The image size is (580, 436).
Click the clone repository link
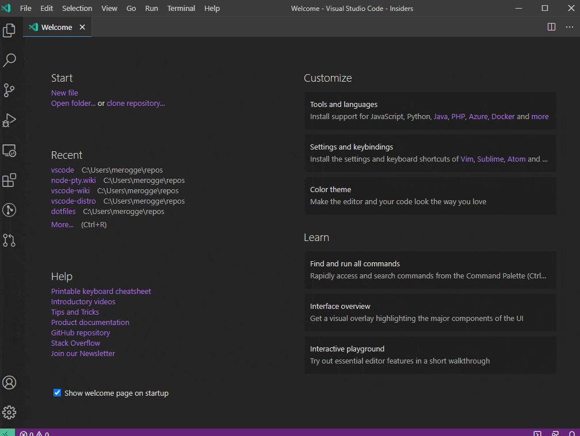coord(135,103)
